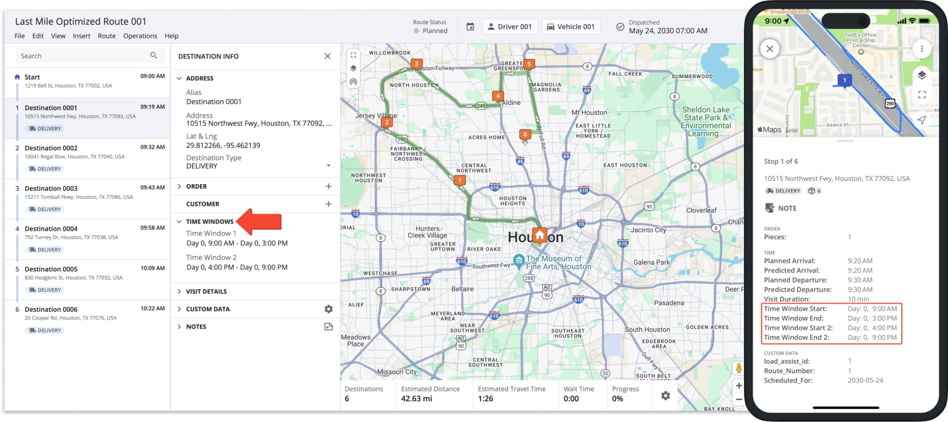Open phone more options menu
Image resolution: width=948 pixels, height=422 pixels.
(922, 48)
